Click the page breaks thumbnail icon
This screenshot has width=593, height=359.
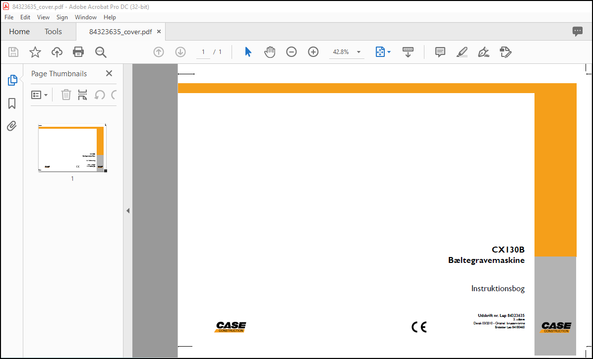click(82, 95)
